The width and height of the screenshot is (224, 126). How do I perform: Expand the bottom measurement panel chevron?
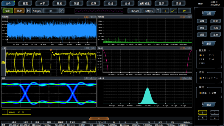click(99, 119)
